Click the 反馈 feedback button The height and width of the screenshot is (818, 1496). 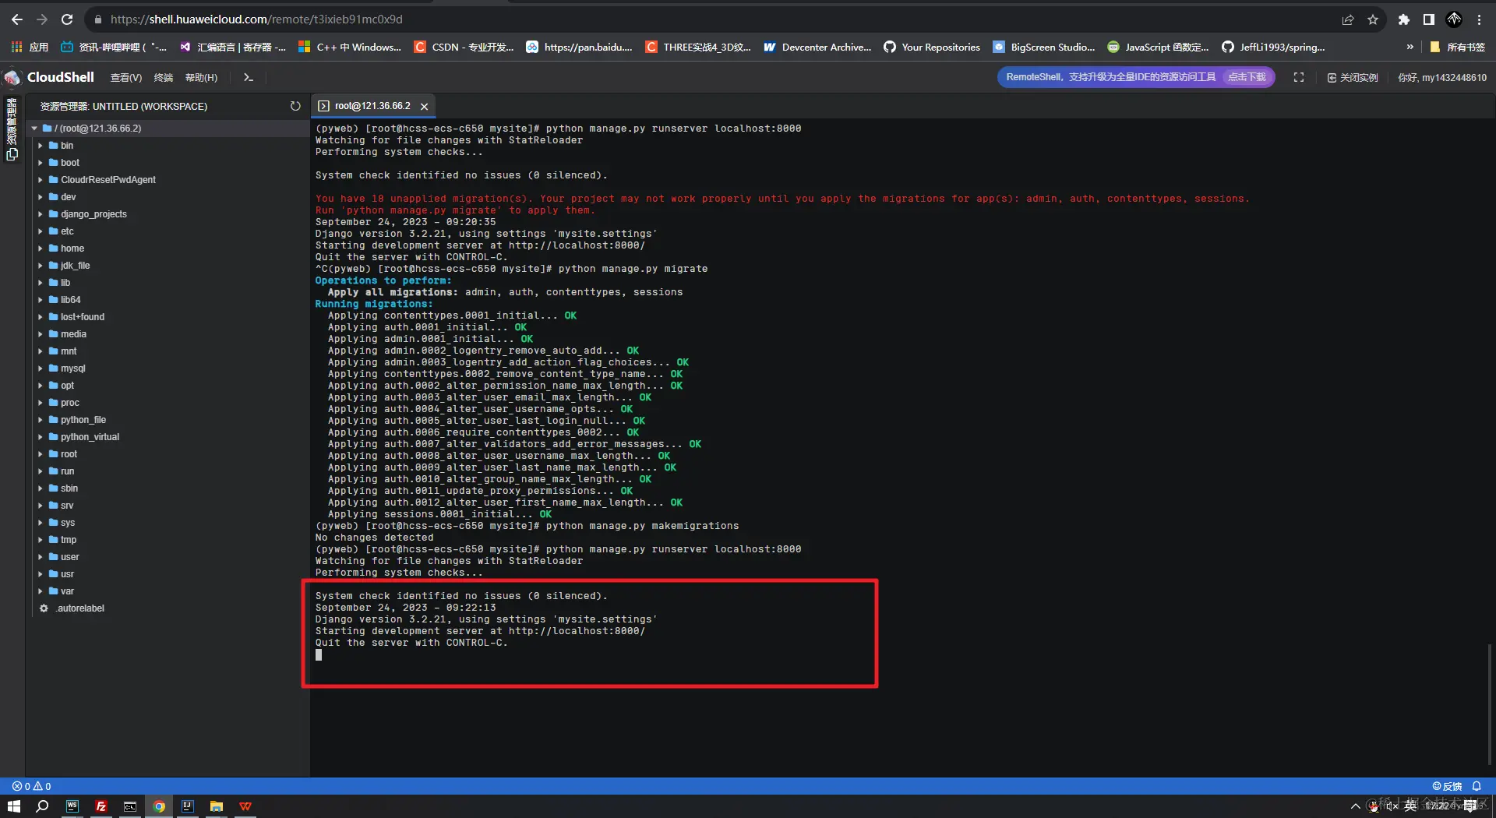1447,786
